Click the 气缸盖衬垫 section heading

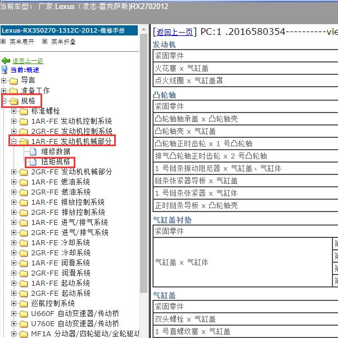click(172, 220)
